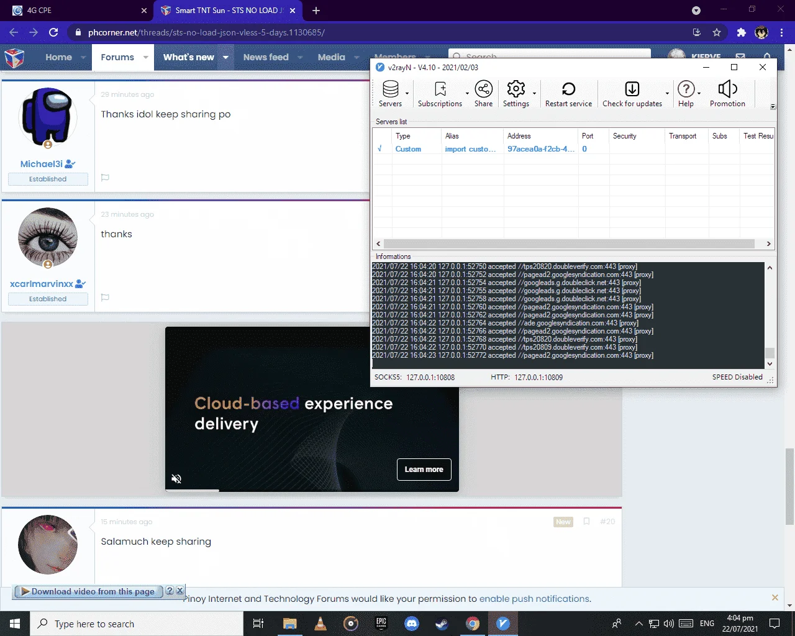This screenshot has height=636, width=795.
Task: Open the News feed nav item
Action: point(266,57)
